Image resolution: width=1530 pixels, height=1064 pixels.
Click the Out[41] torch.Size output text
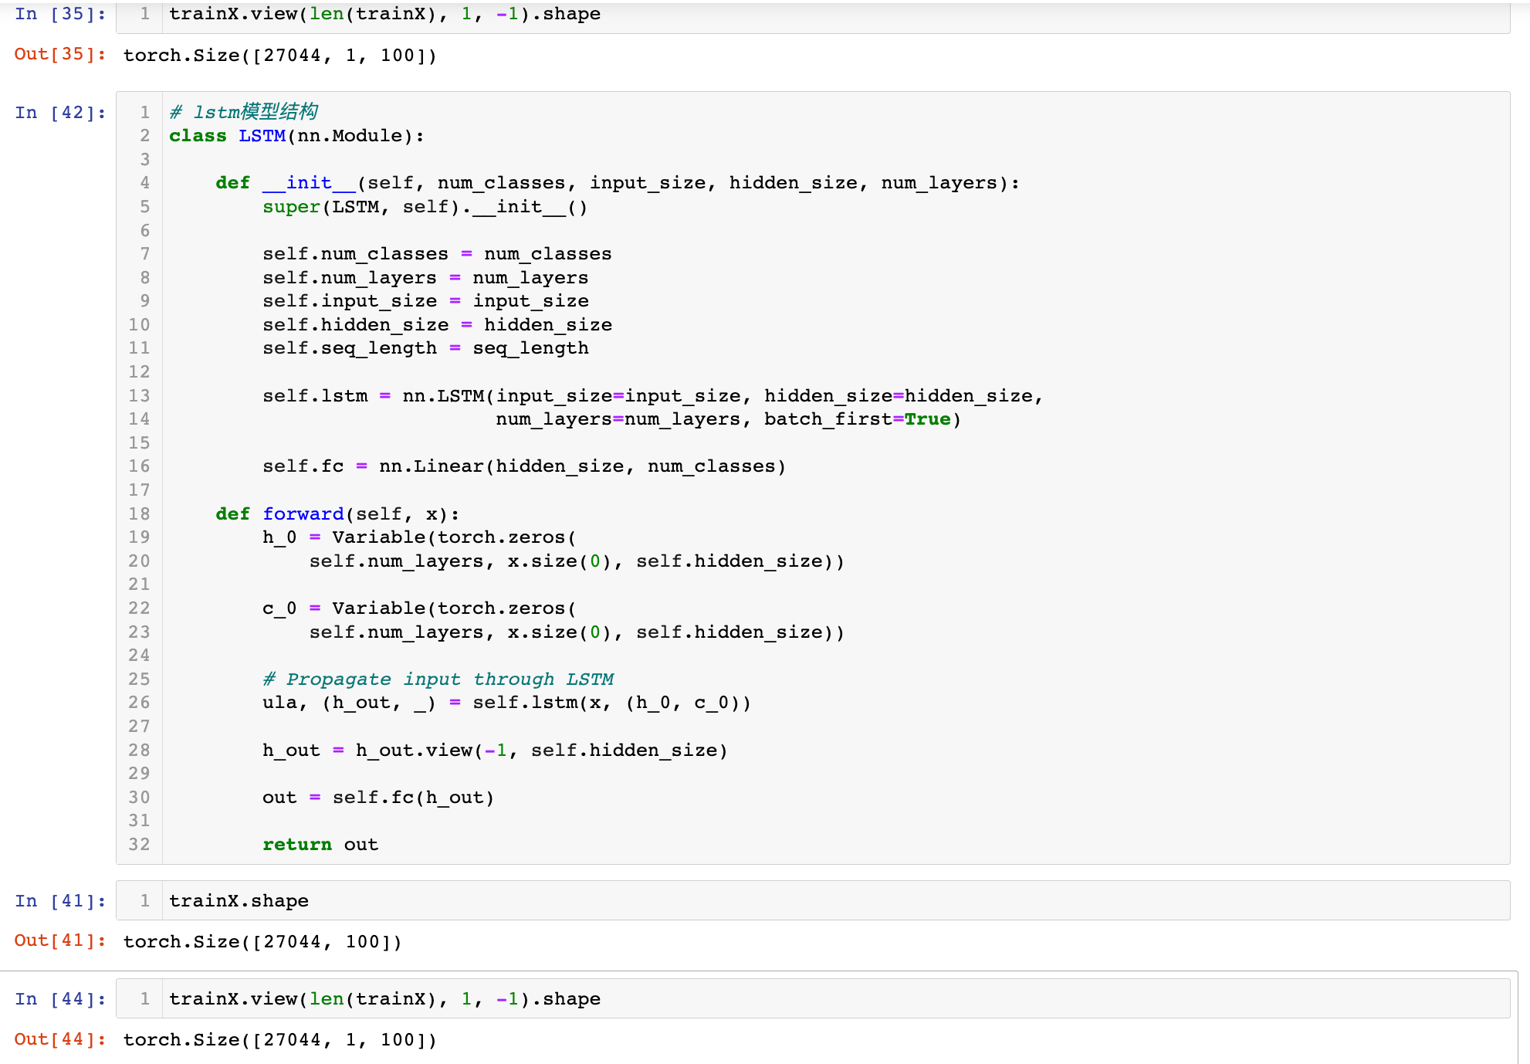tap(262, 942)
